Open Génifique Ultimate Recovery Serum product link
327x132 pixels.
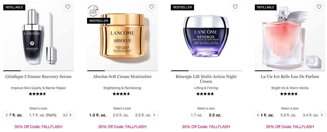point(38,77)
